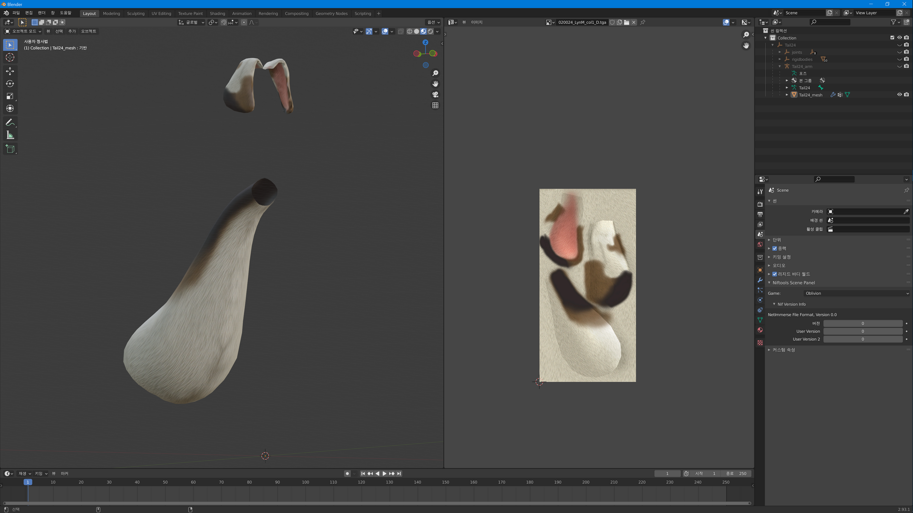Click the 종료 end frame field
The width and height of the screenshot is (913, 513).
(737, 474)
